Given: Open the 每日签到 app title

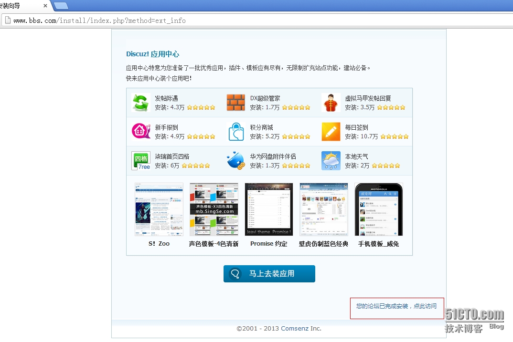Looking at the screenshot, I should (357, 127).
